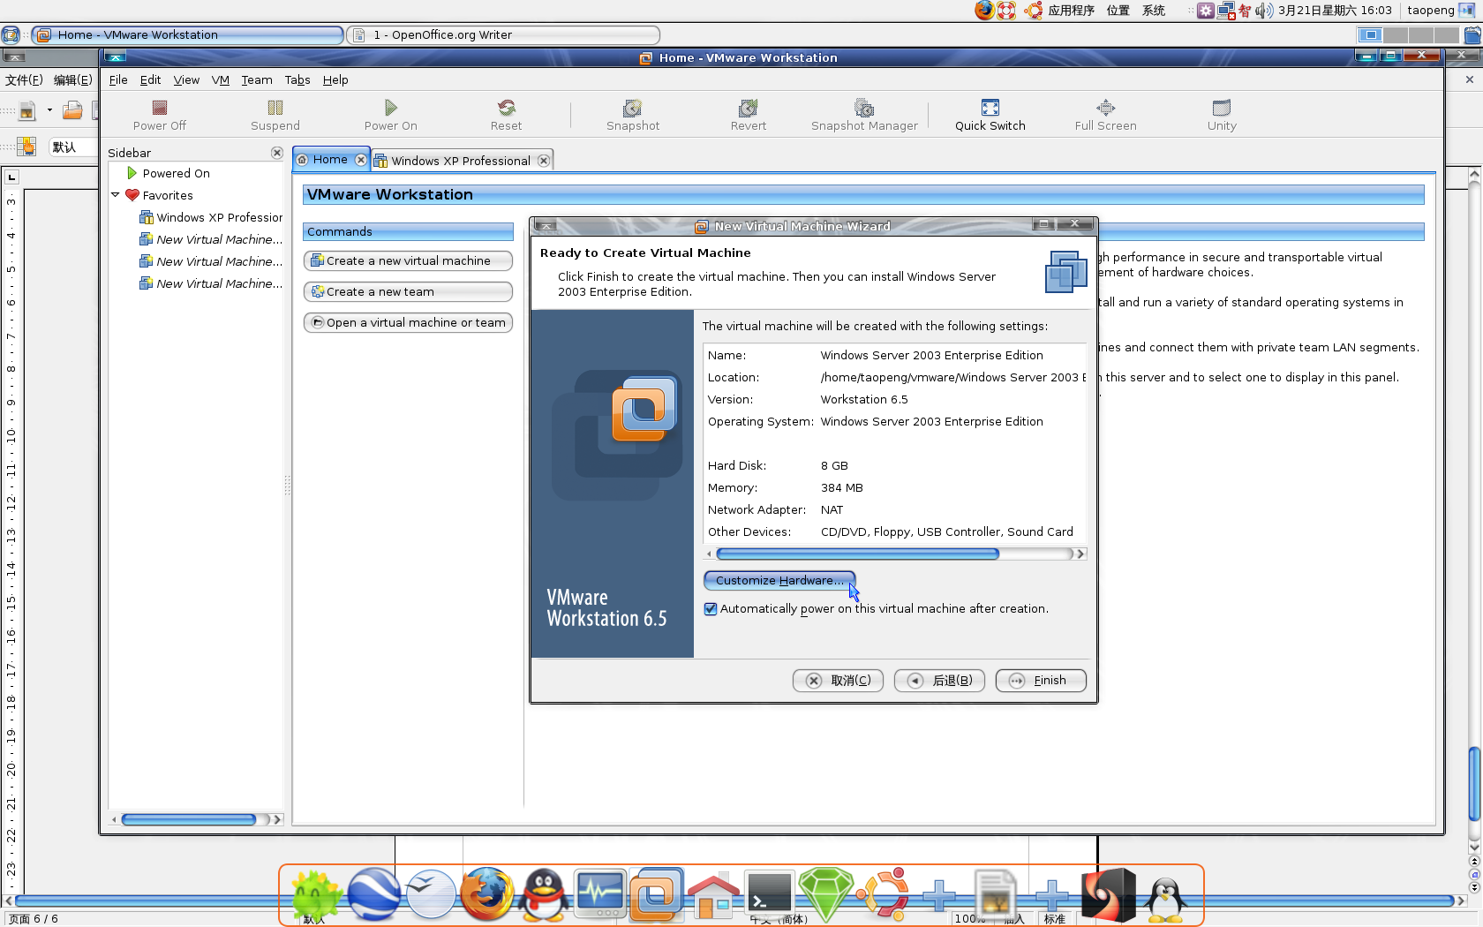Click the date and time clock
The image size is (1483, 927).
coord(1335,11)
